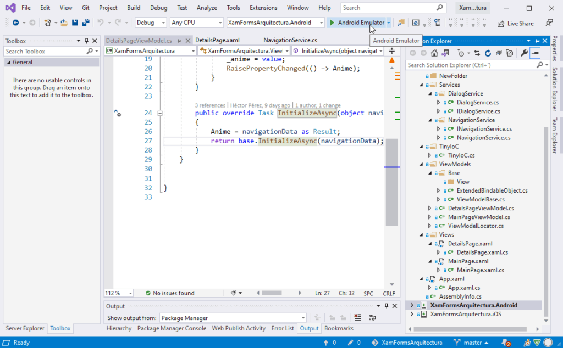Refresh Solution Explorer with the circular arrow
Viewport: 563px width, 348px height.
point(488,53)
